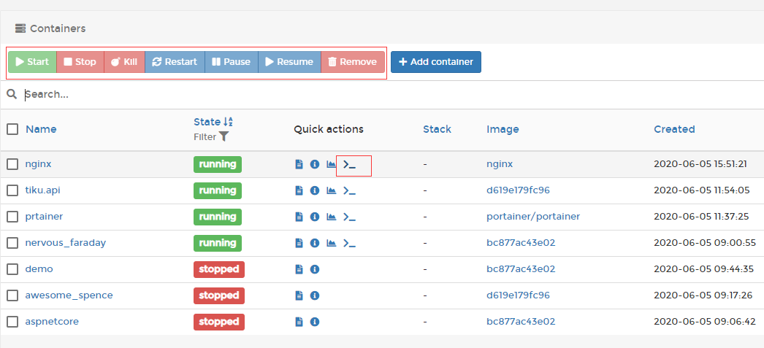Tick the demo container checkbox
Viewport: 764px width, 348px height.
pos(12,270)
